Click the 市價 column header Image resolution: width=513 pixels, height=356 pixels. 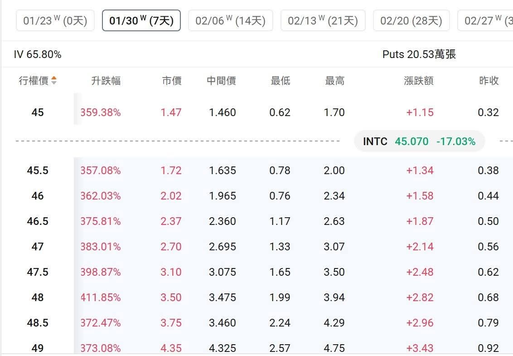tap(172, 81)
